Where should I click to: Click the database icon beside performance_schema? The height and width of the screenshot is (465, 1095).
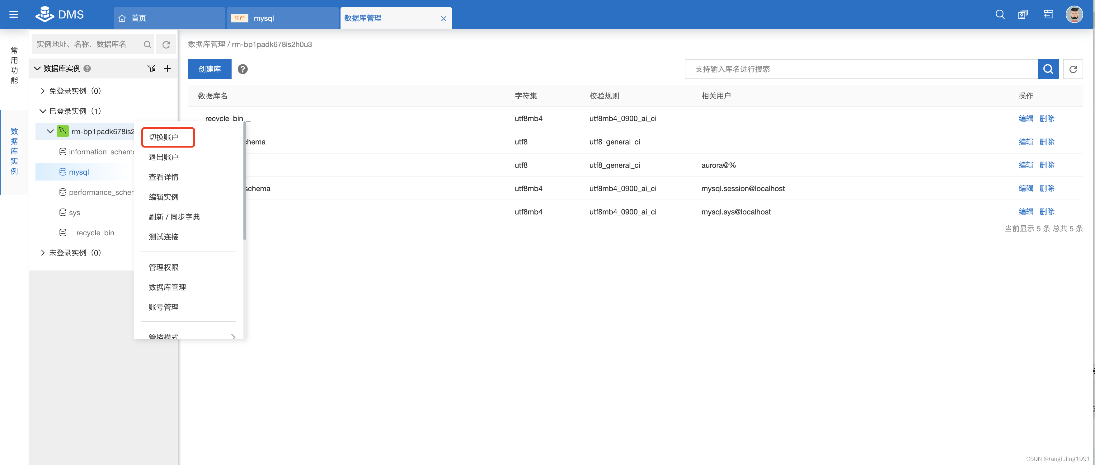[x=63, y=192]
